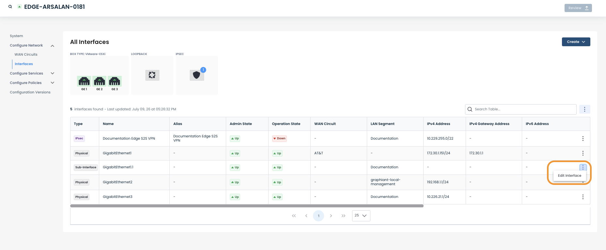
Task: Click the loopback refresh-arrows icon
Action: 152,75
